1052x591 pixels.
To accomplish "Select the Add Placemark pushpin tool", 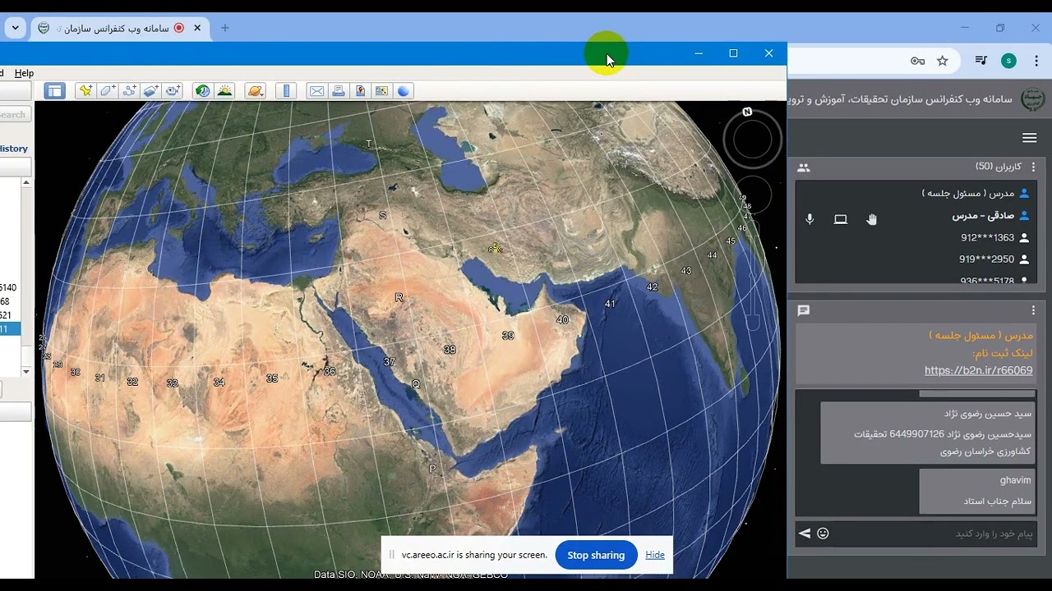I will tap(85, 91).
